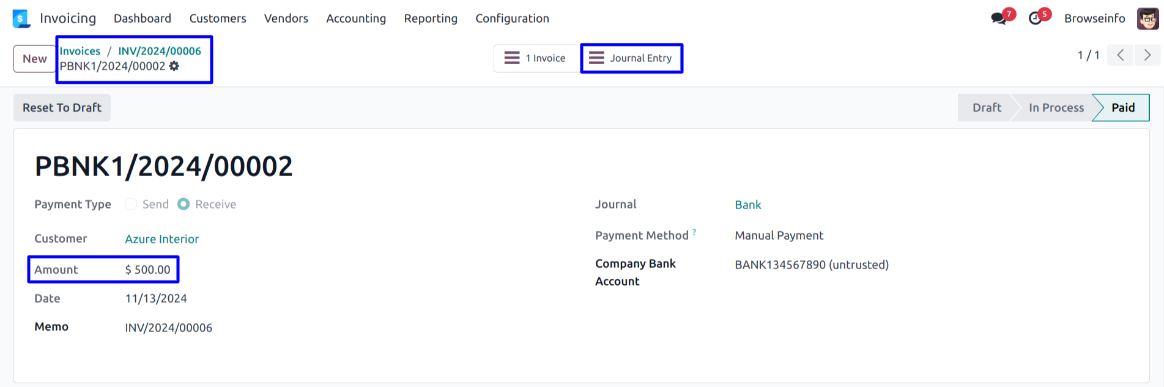Go to previous record arrow
Viewport: 1164px width, 387px height.
pyautogui.click(x=1121, y=55)
